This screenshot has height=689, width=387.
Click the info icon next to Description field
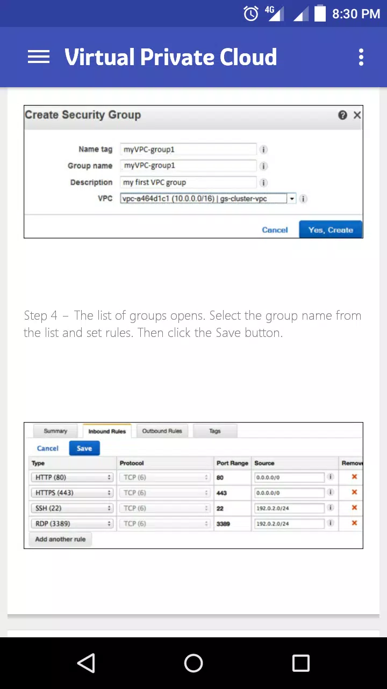[264, 183]
